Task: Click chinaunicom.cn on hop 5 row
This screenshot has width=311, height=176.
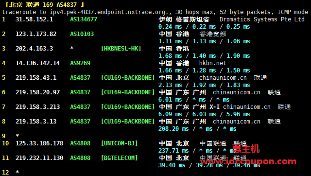Action: coord(223,78)
